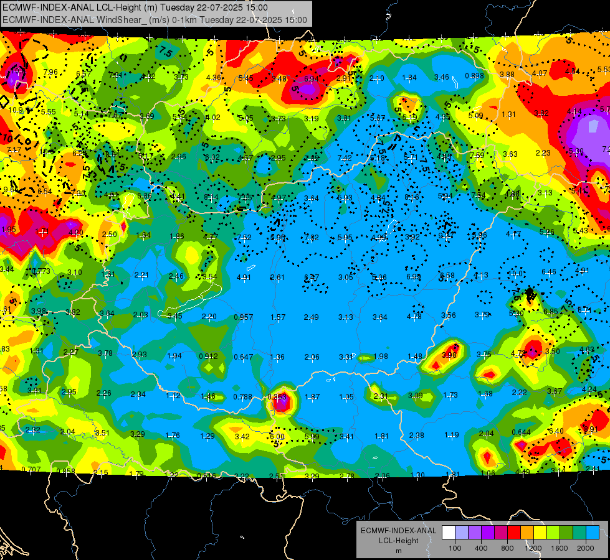The height and width of the screenshot is (560, 610).
Task: Click the wind shear value '3.42'
Action: (x=242, y=436)
